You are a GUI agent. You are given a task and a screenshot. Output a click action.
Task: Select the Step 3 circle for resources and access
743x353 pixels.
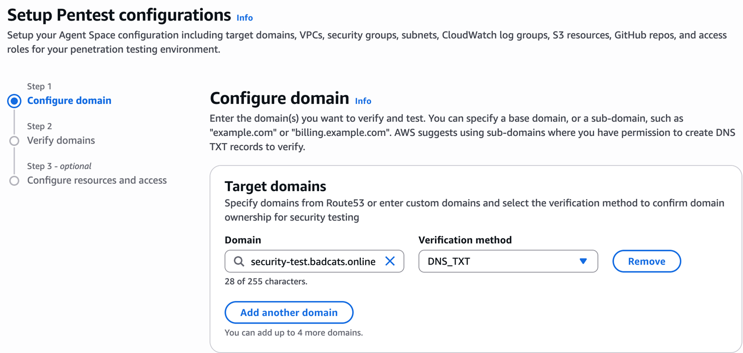click(x=15, y=180)
